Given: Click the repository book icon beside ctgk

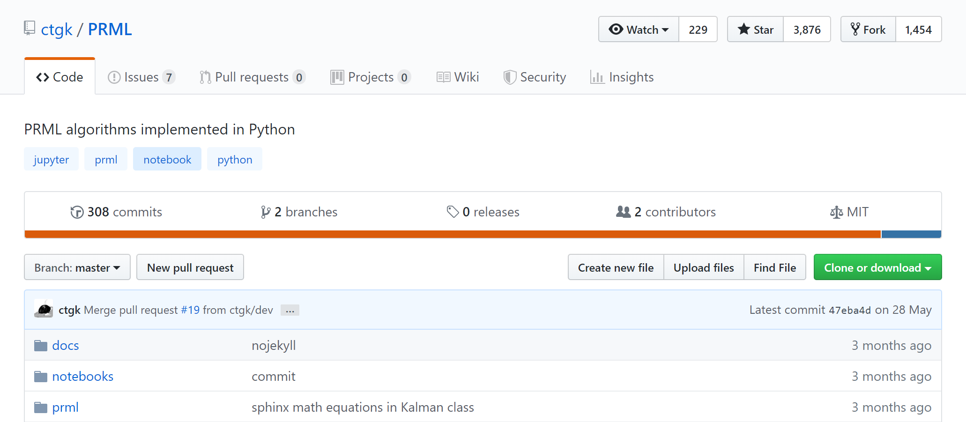Looking at the screenshot, I should [x=30, y=28].
